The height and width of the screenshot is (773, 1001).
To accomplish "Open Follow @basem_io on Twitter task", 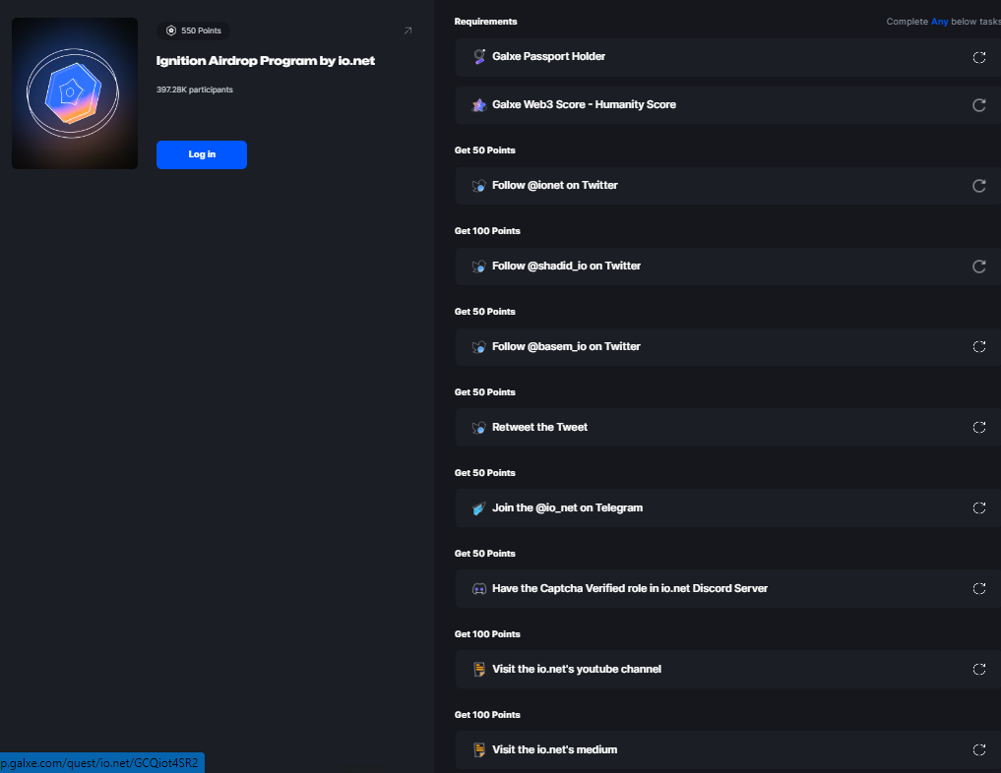I will pyautogui.click(x=727, y=347).
